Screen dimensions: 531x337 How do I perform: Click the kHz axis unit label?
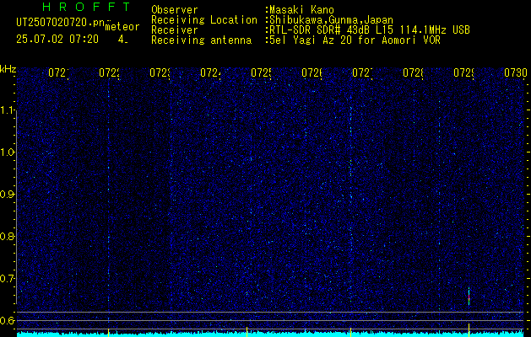pos(8,69)
